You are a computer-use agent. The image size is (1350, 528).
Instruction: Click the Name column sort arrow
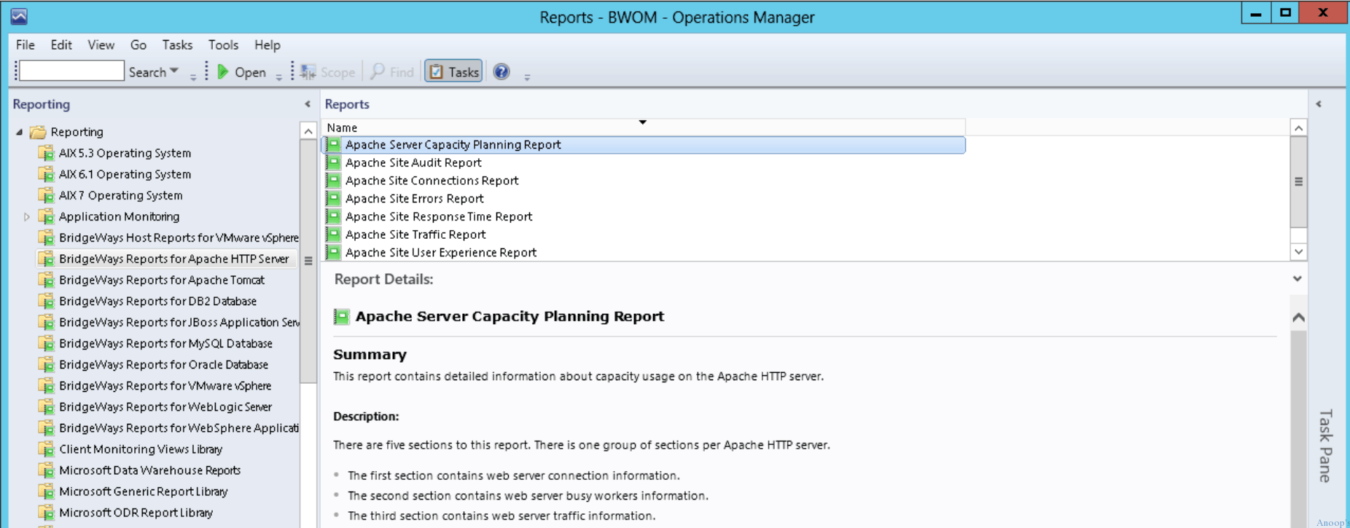click(x=643, y=122)
